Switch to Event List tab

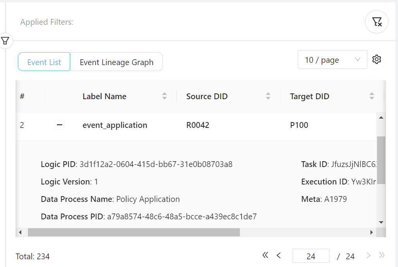click(44, 62)
